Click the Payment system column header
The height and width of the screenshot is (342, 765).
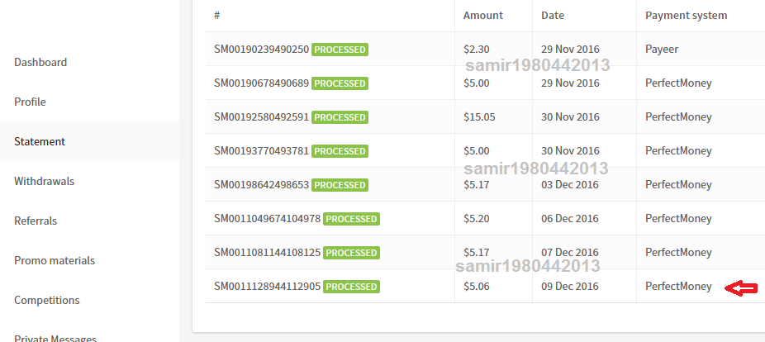(686, 16)
